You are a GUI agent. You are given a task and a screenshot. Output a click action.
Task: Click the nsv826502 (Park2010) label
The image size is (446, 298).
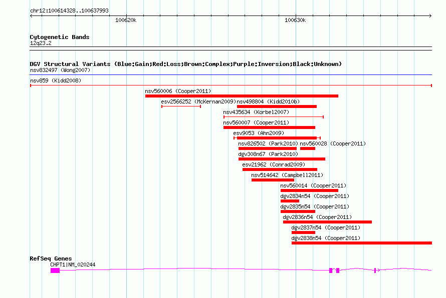click(268, 143)
